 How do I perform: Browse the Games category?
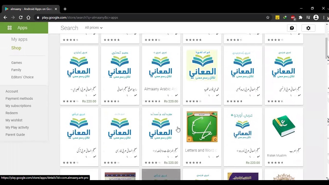[x=16, y=63]
